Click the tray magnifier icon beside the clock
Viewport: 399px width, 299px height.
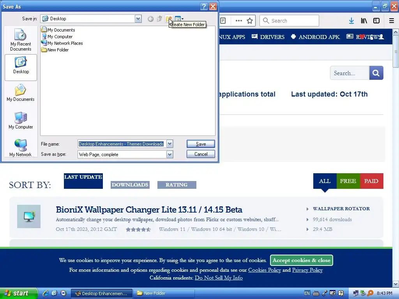coord(370,294)
